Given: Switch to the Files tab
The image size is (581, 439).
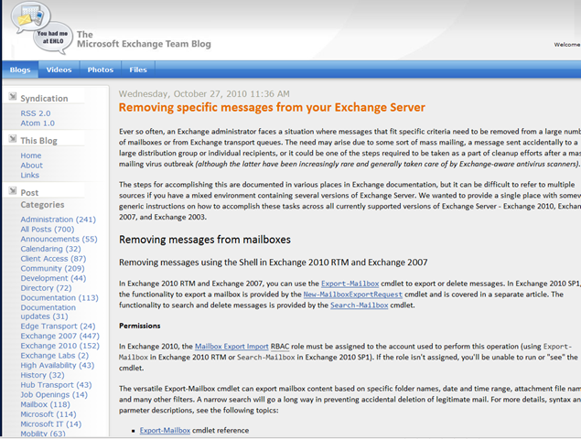Looking at the screenshot, I should click(138, 70).
